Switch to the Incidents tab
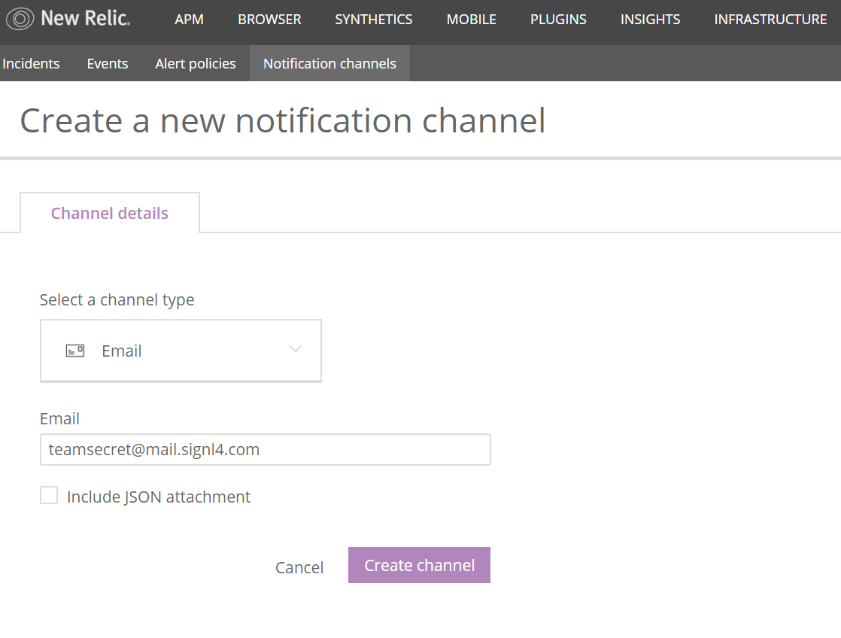The width and height of the screenshot is (841, 638). click(x=31, y=63)
